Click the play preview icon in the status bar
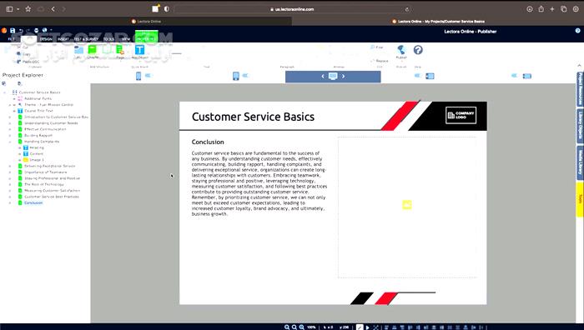The width and height of the screenshot is (584, 330). pyautogui.click(x=367, y=327)
